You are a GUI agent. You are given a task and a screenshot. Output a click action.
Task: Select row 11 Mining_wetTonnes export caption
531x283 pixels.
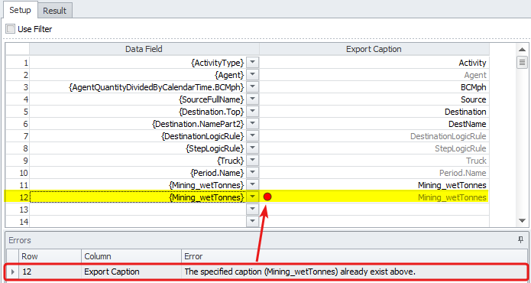(374, 184)
